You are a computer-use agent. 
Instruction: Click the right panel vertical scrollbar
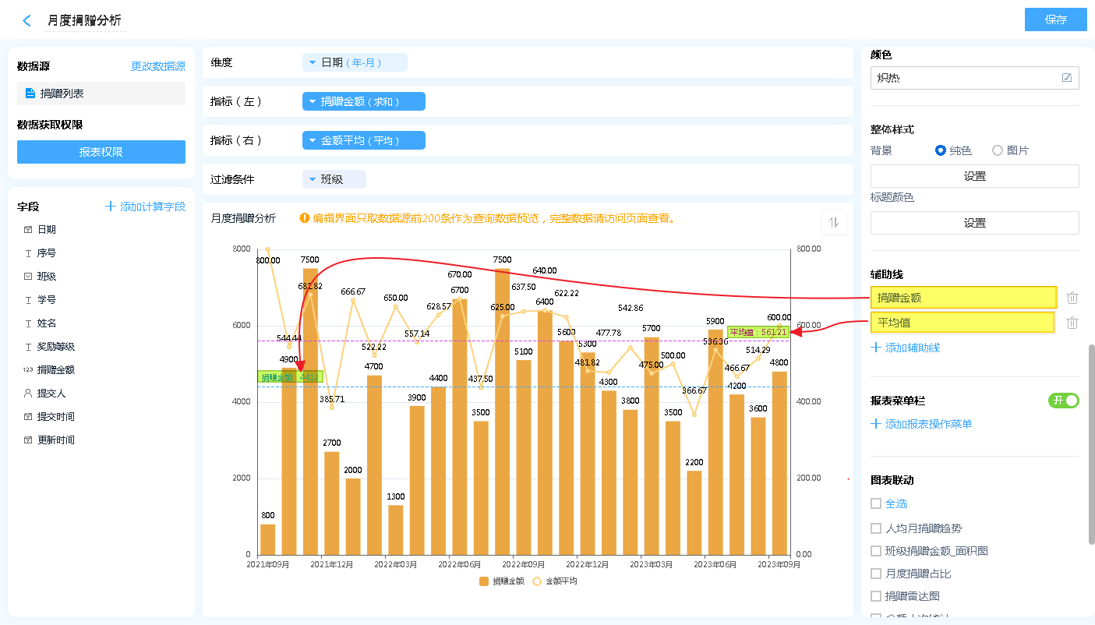(x=1091, y=444)
